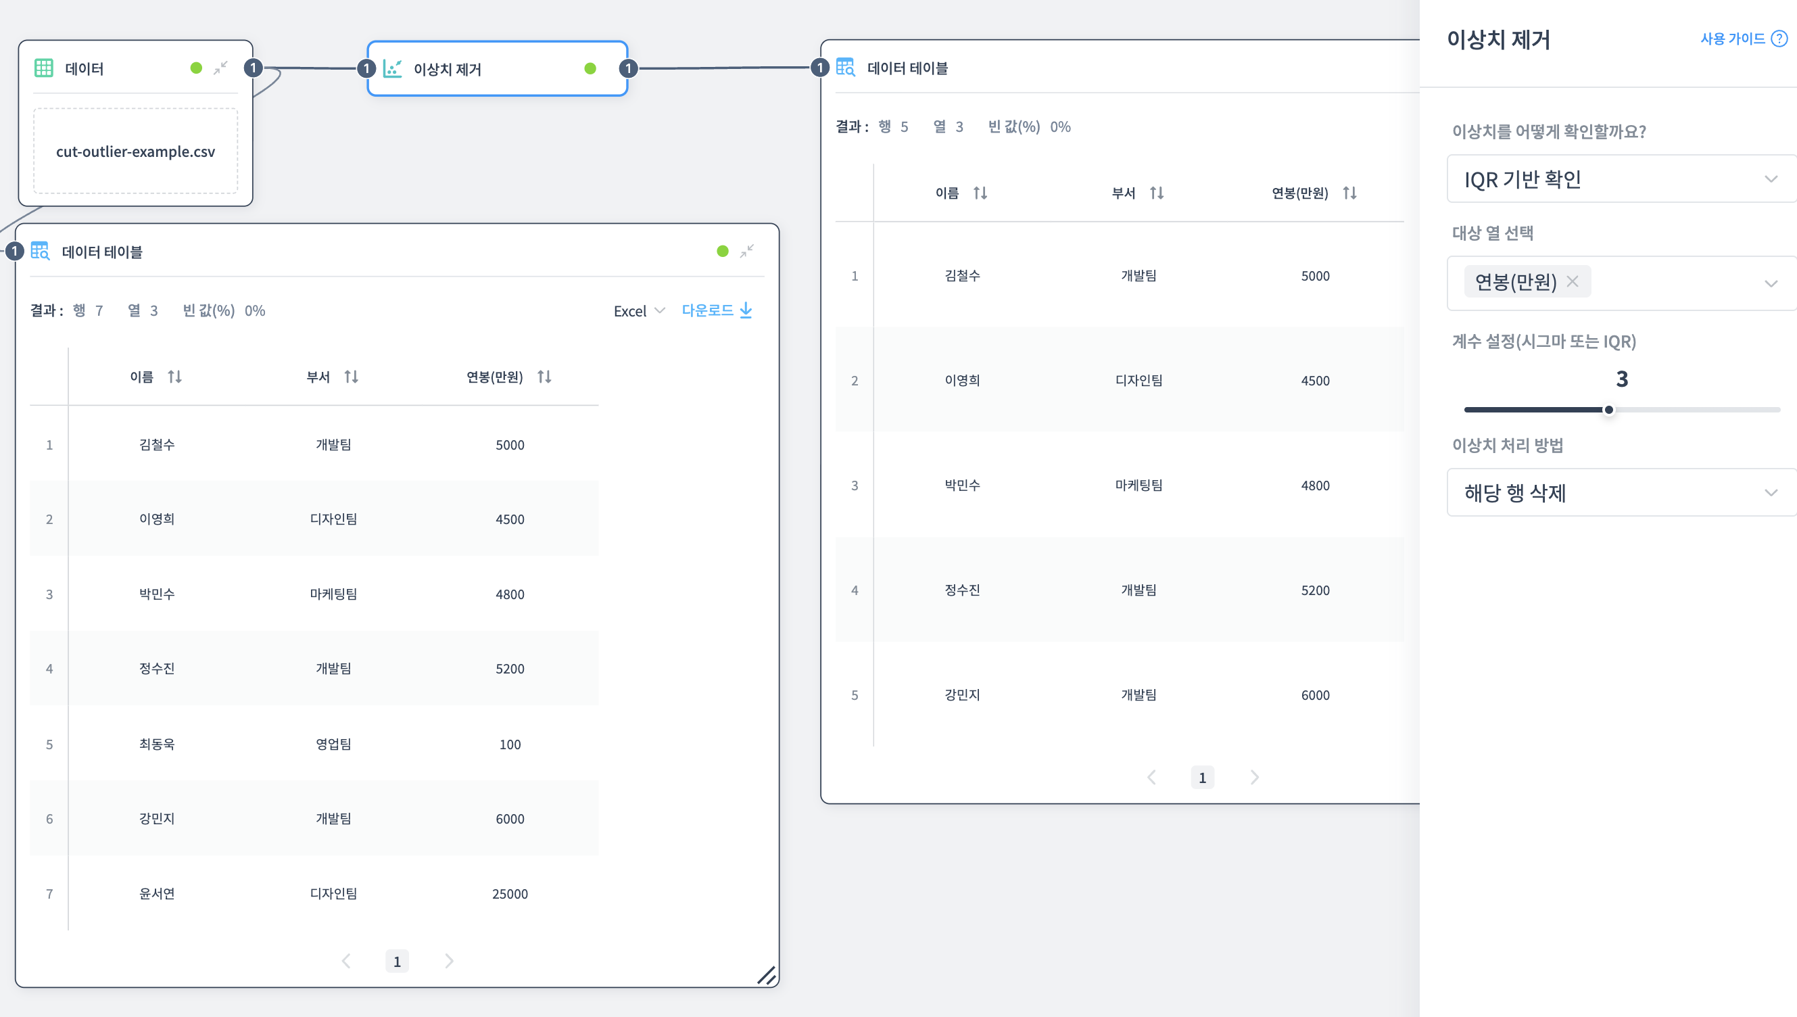This screenshot has height=1017, width=1797.
Task: Click the 데이터 node grid icon
Action: coord(44,68)
